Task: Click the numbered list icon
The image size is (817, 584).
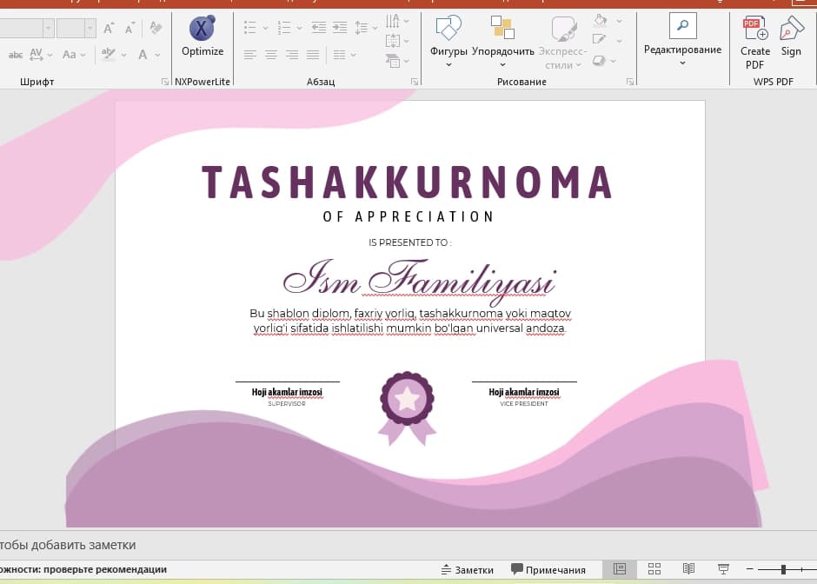Action: 284,27
